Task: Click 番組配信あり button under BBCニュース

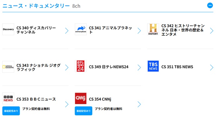Action: point(11,111)
